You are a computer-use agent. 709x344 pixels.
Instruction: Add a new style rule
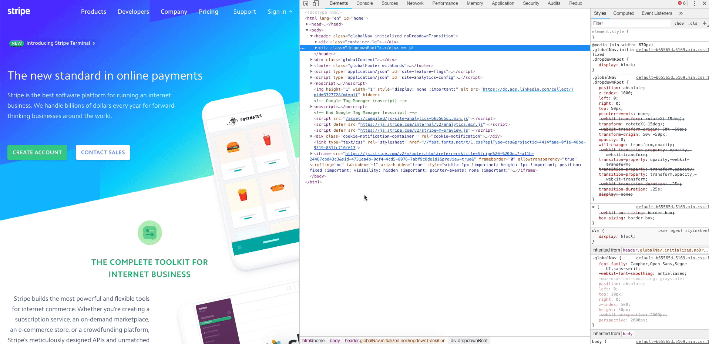tap(705, 23)
